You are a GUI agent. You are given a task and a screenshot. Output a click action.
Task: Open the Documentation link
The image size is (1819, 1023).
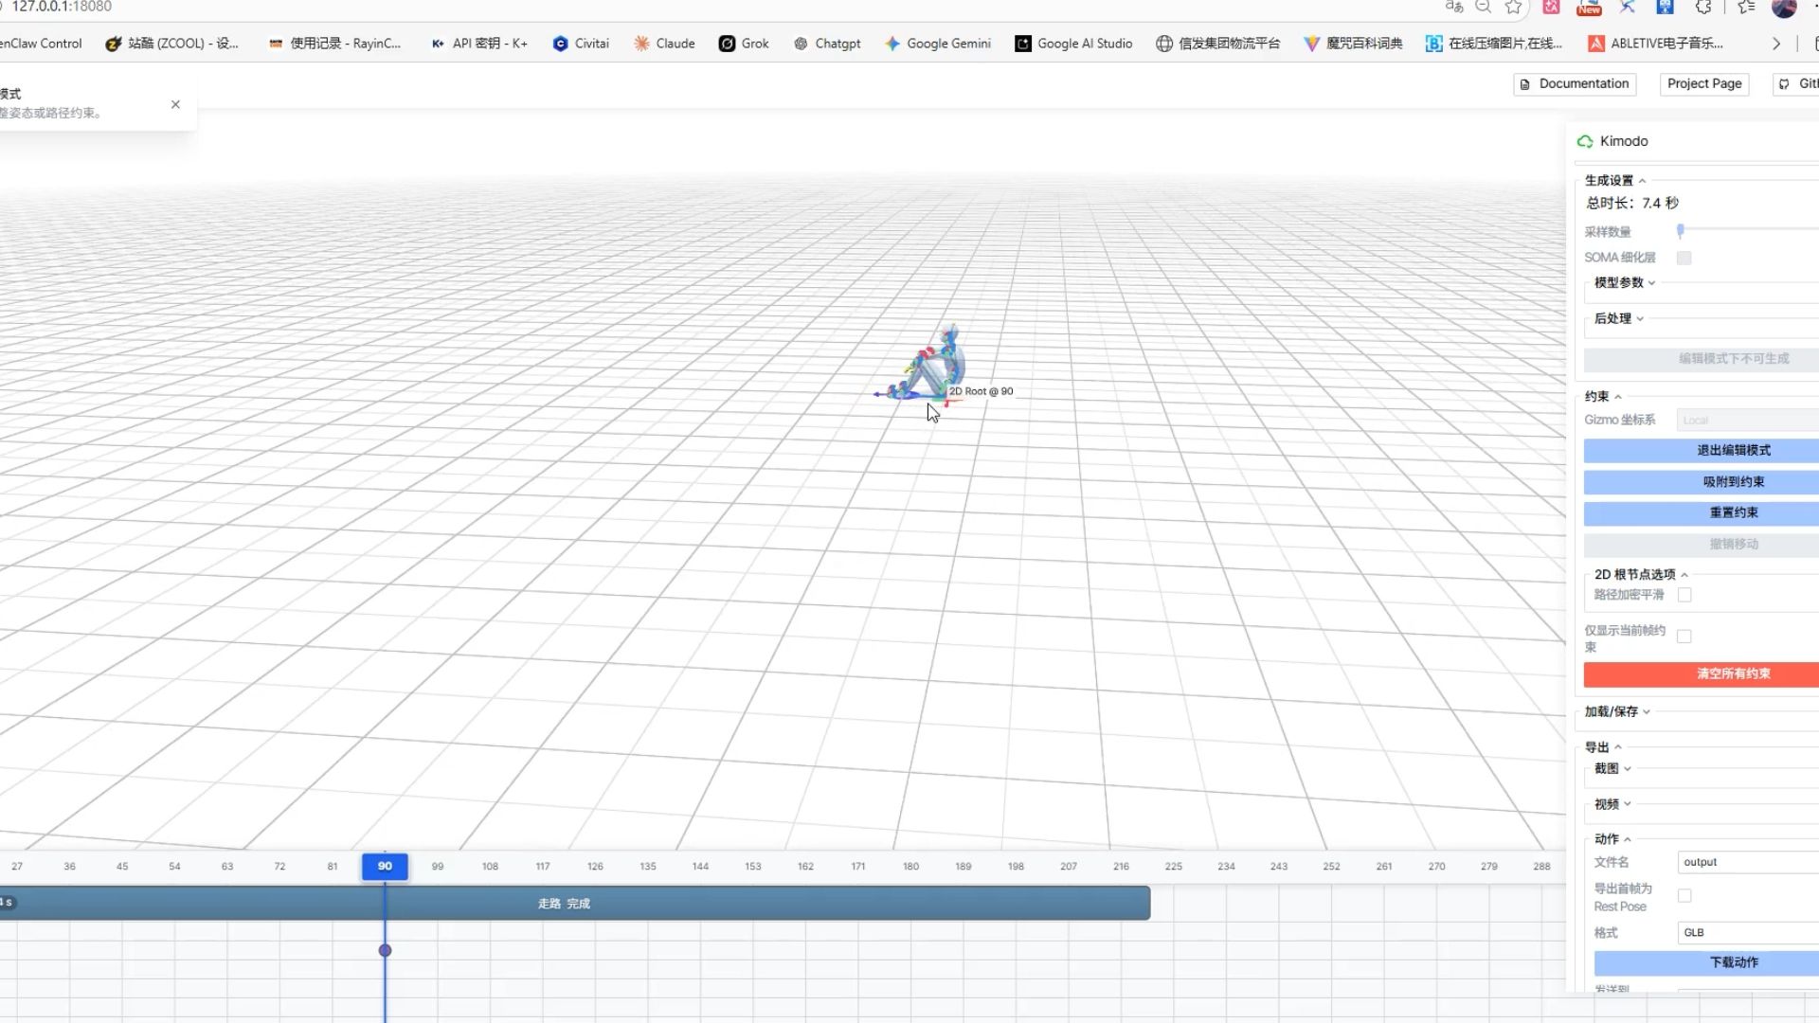1575,83
